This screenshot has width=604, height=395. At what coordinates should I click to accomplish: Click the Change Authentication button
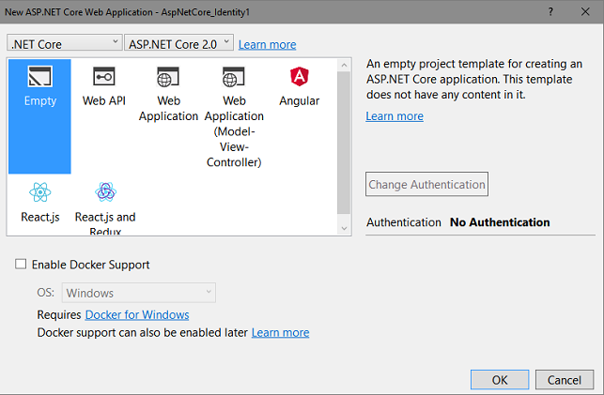pos(426,184)
